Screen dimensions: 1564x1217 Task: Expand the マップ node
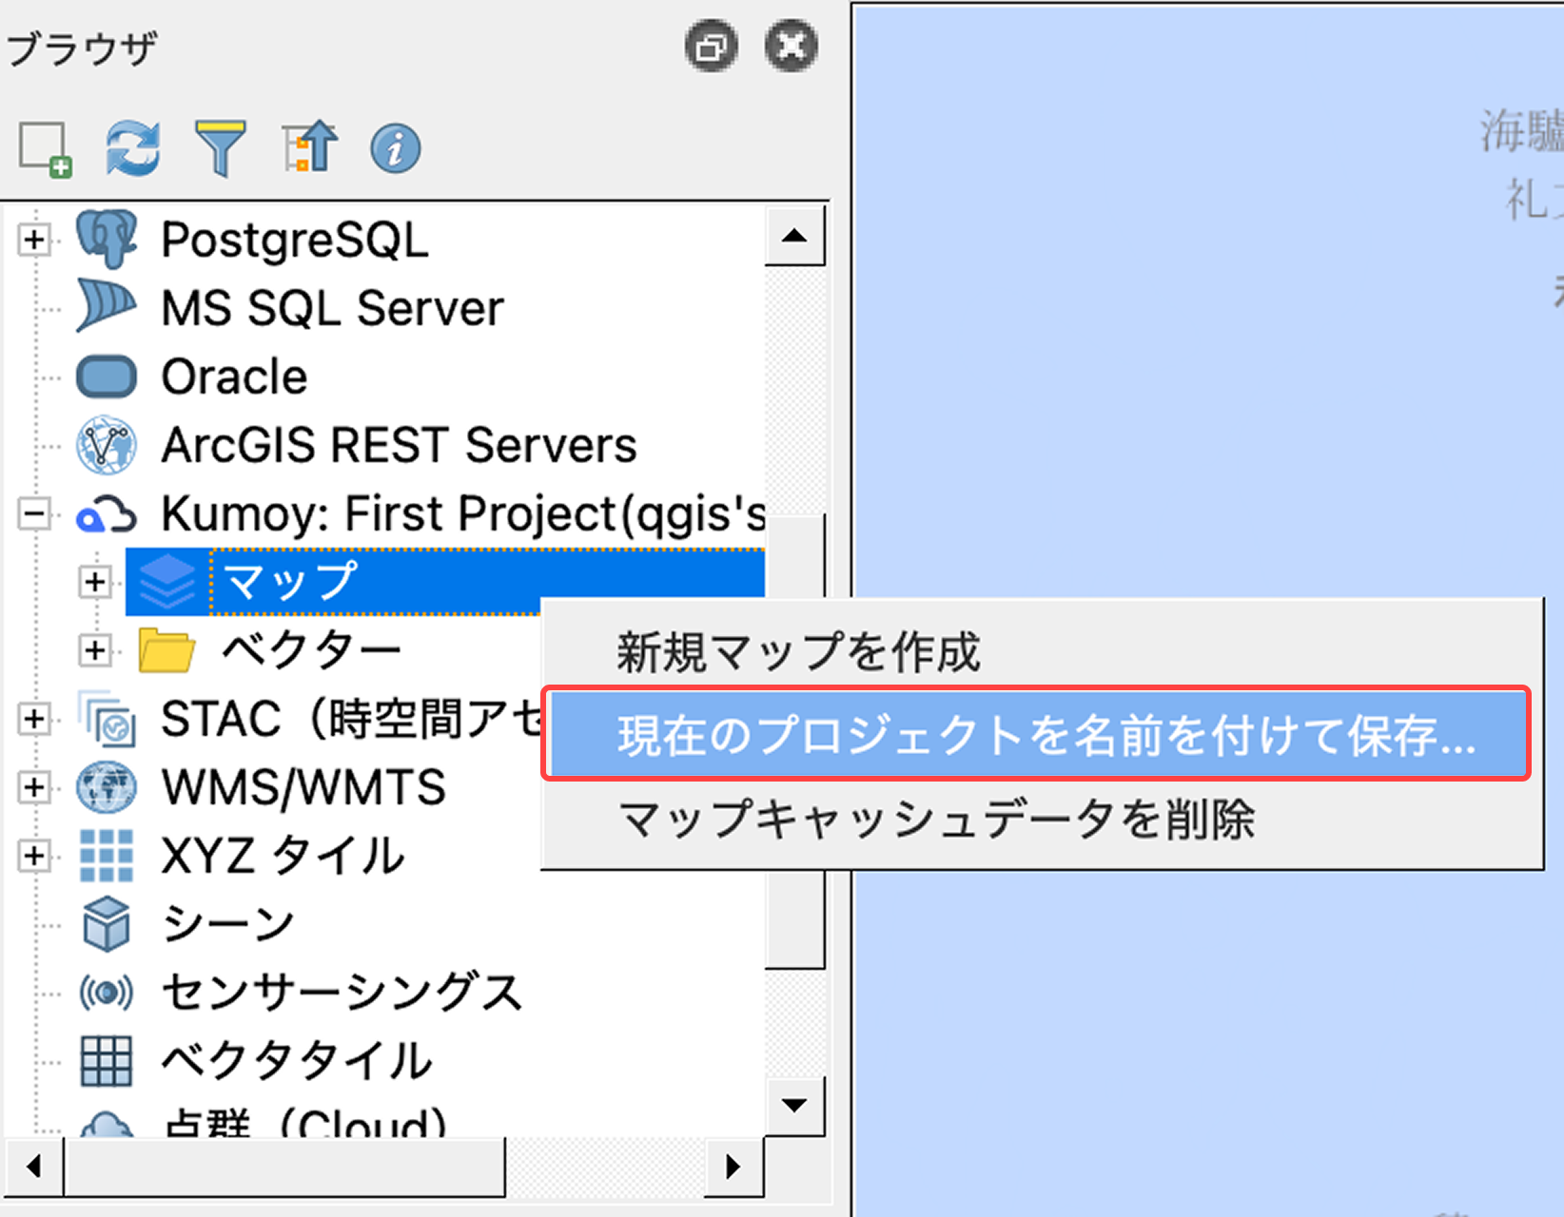tap(94, 582)
